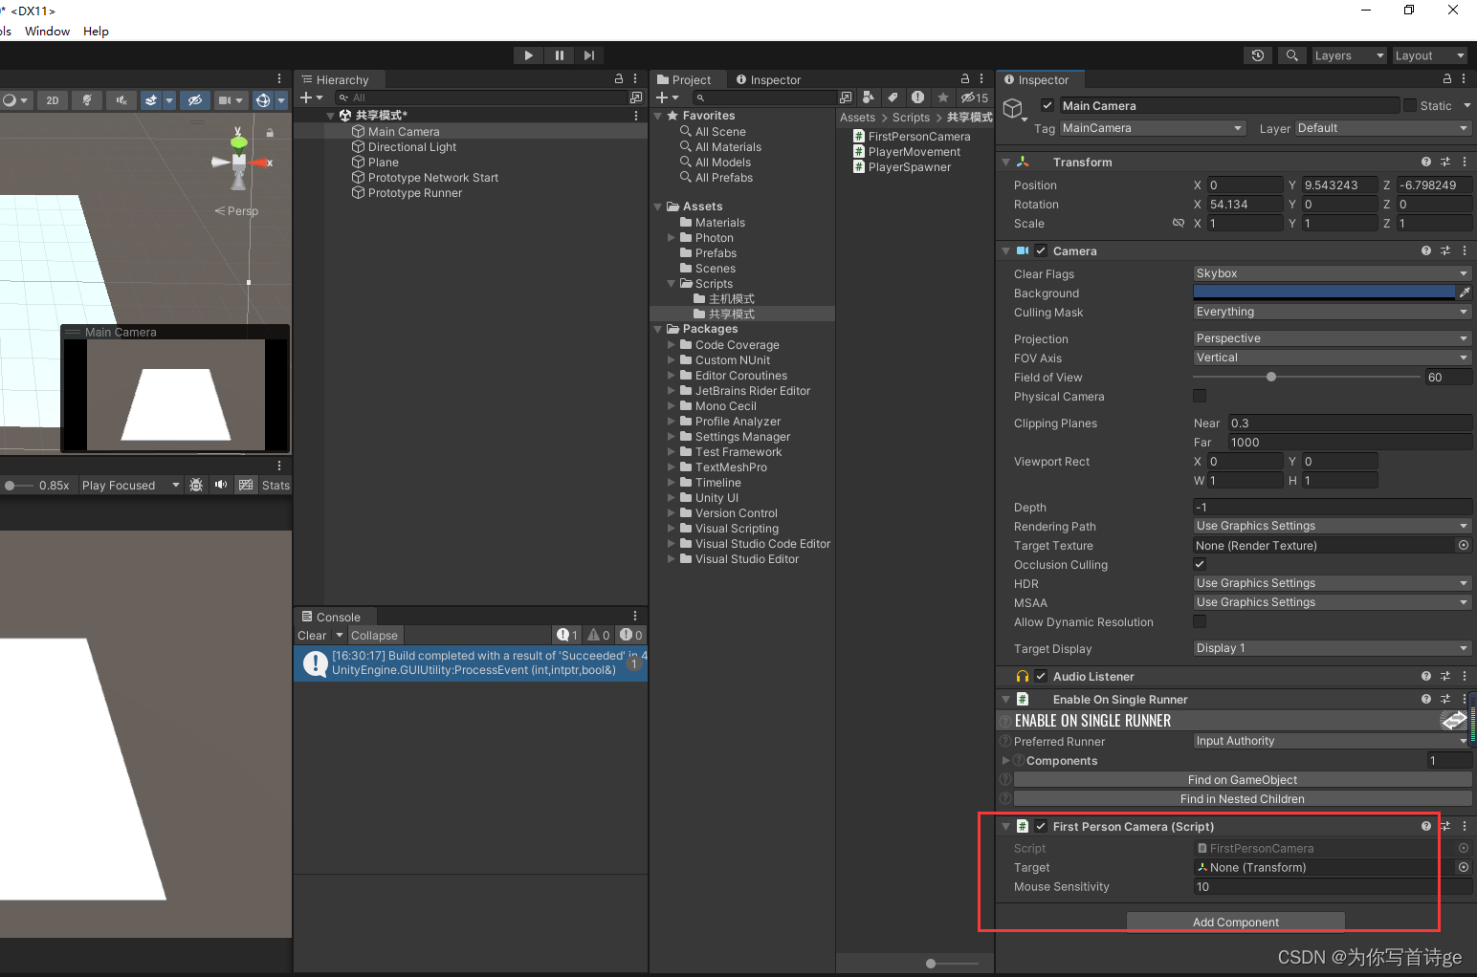Lock the Hierarchy panel
The width and height of the screenshot is (1477, 977).
pyautogui.click(x=619, y=79)
